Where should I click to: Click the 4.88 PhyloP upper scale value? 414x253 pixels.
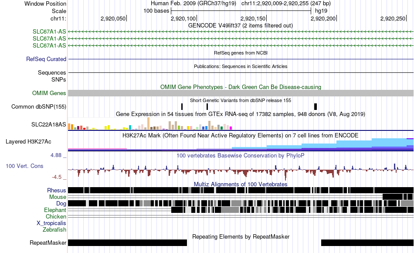[x=56, y=155]
